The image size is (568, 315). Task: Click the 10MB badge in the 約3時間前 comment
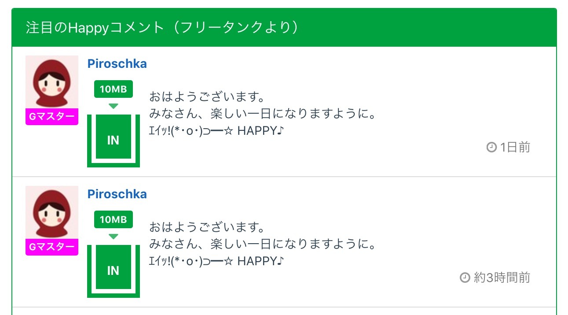113,219
